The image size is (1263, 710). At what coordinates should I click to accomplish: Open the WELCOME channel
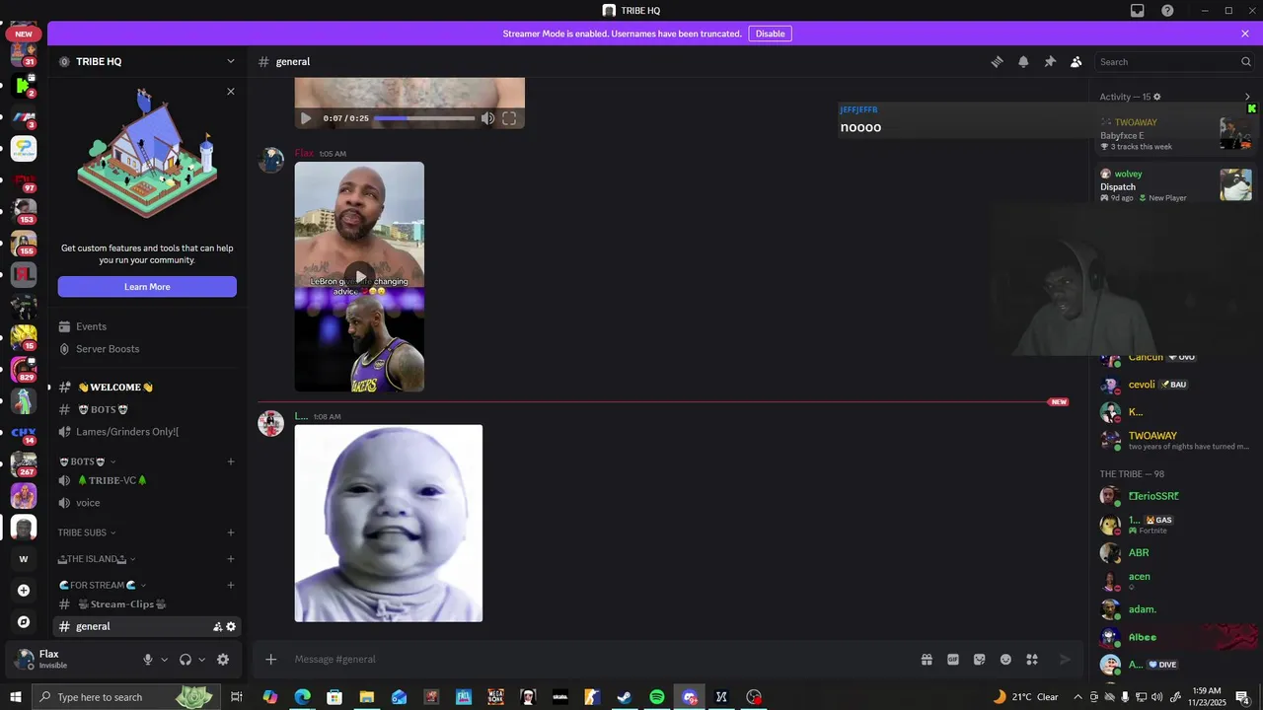(147, 388)
